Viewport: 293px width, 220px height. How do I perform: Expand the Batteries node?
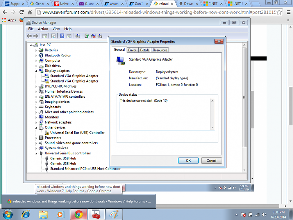pos(36,50)
